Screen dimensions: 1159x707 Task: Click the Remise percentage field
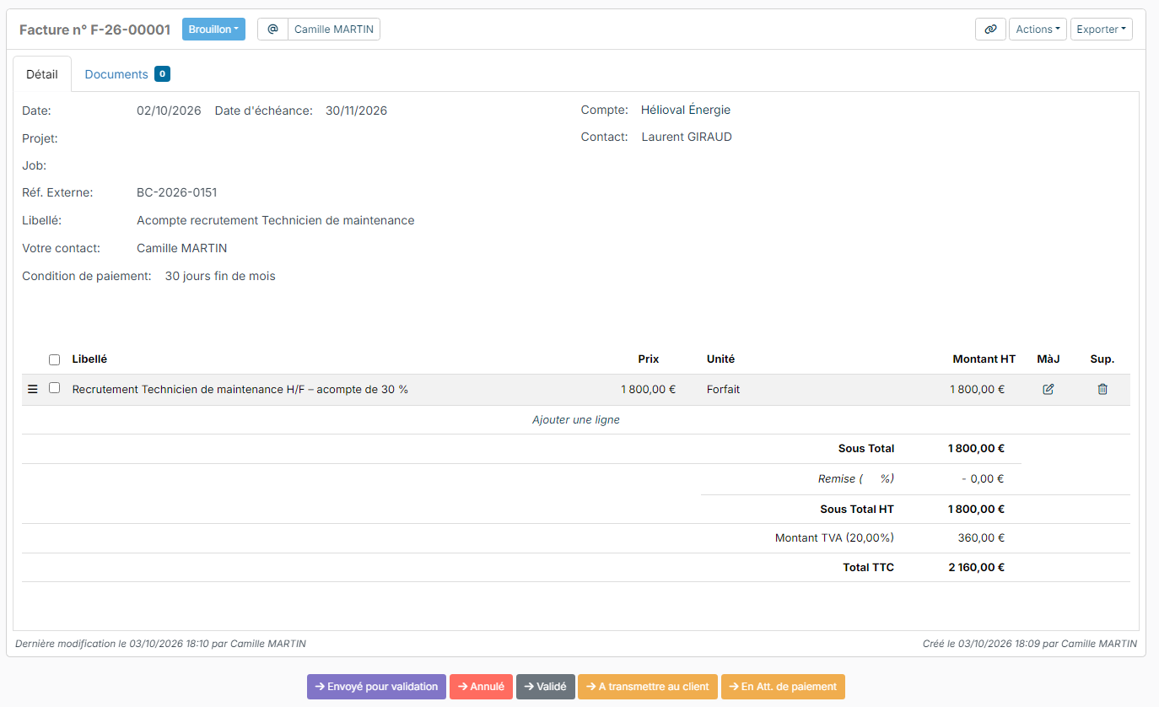[x=872, y=479]
